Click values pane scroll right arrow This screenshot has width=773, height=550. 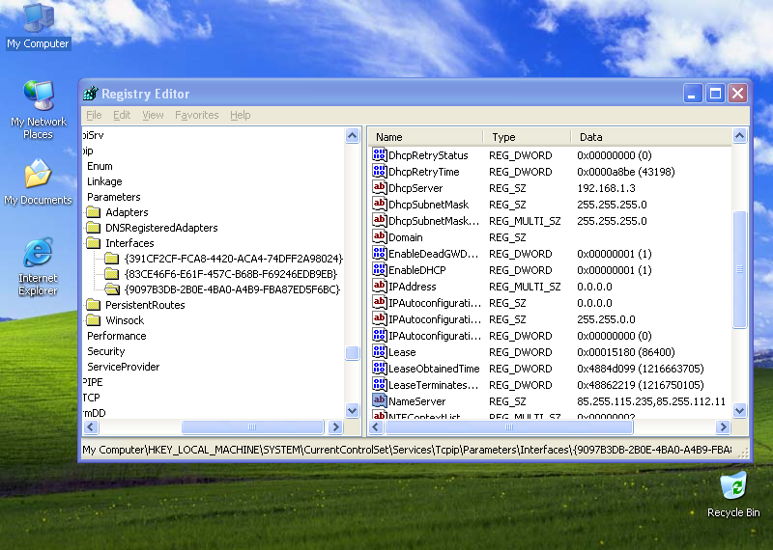723,426
